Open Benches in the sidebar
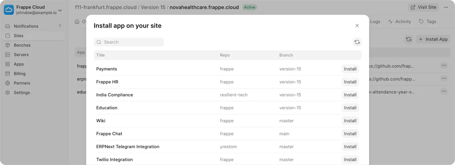Image resolution: width=455 pixels, height=165 pixels. coord(33,45)
